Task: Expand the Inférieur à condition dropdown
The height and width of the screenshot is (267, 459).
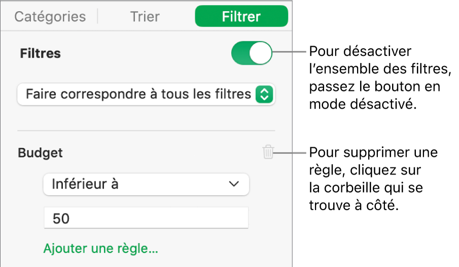Action: coord(146,184)
